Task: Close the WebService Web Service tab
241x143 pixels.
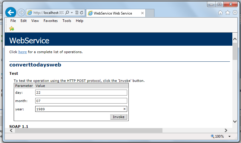Action: click(x=142, y=13)
